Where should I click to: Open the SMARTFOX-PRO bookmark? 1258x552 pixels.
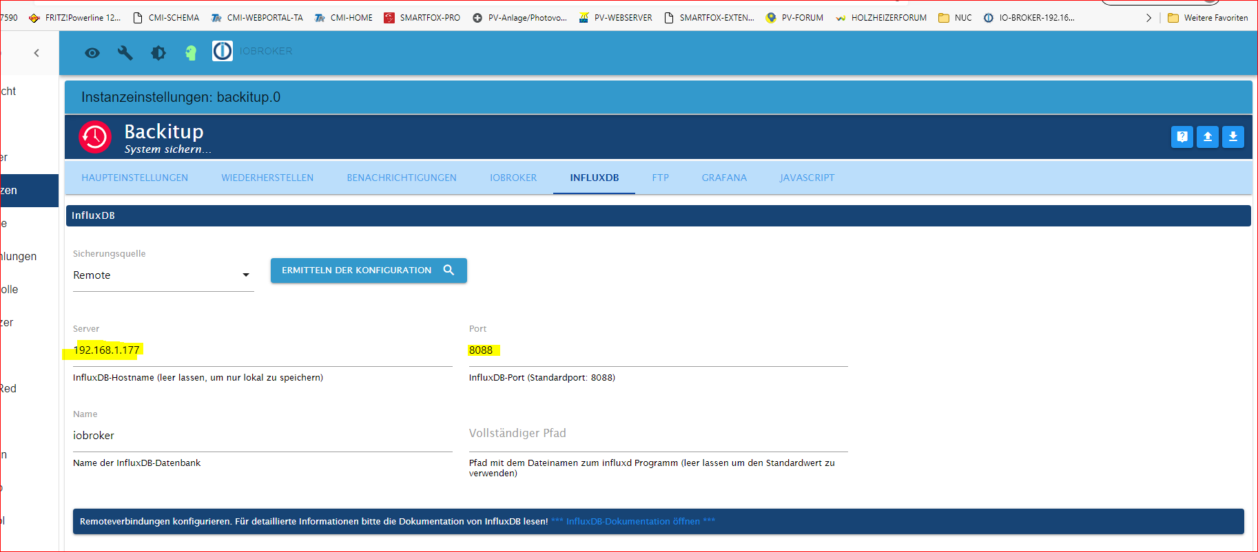click(x=422, y=18)
